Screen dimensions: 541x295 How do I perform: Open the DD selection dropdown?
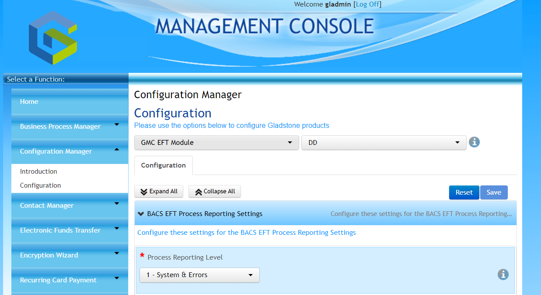(384, 143)
